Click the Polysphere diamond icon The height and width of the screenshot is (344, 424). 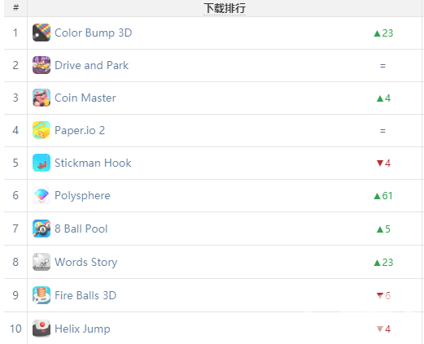42,195
